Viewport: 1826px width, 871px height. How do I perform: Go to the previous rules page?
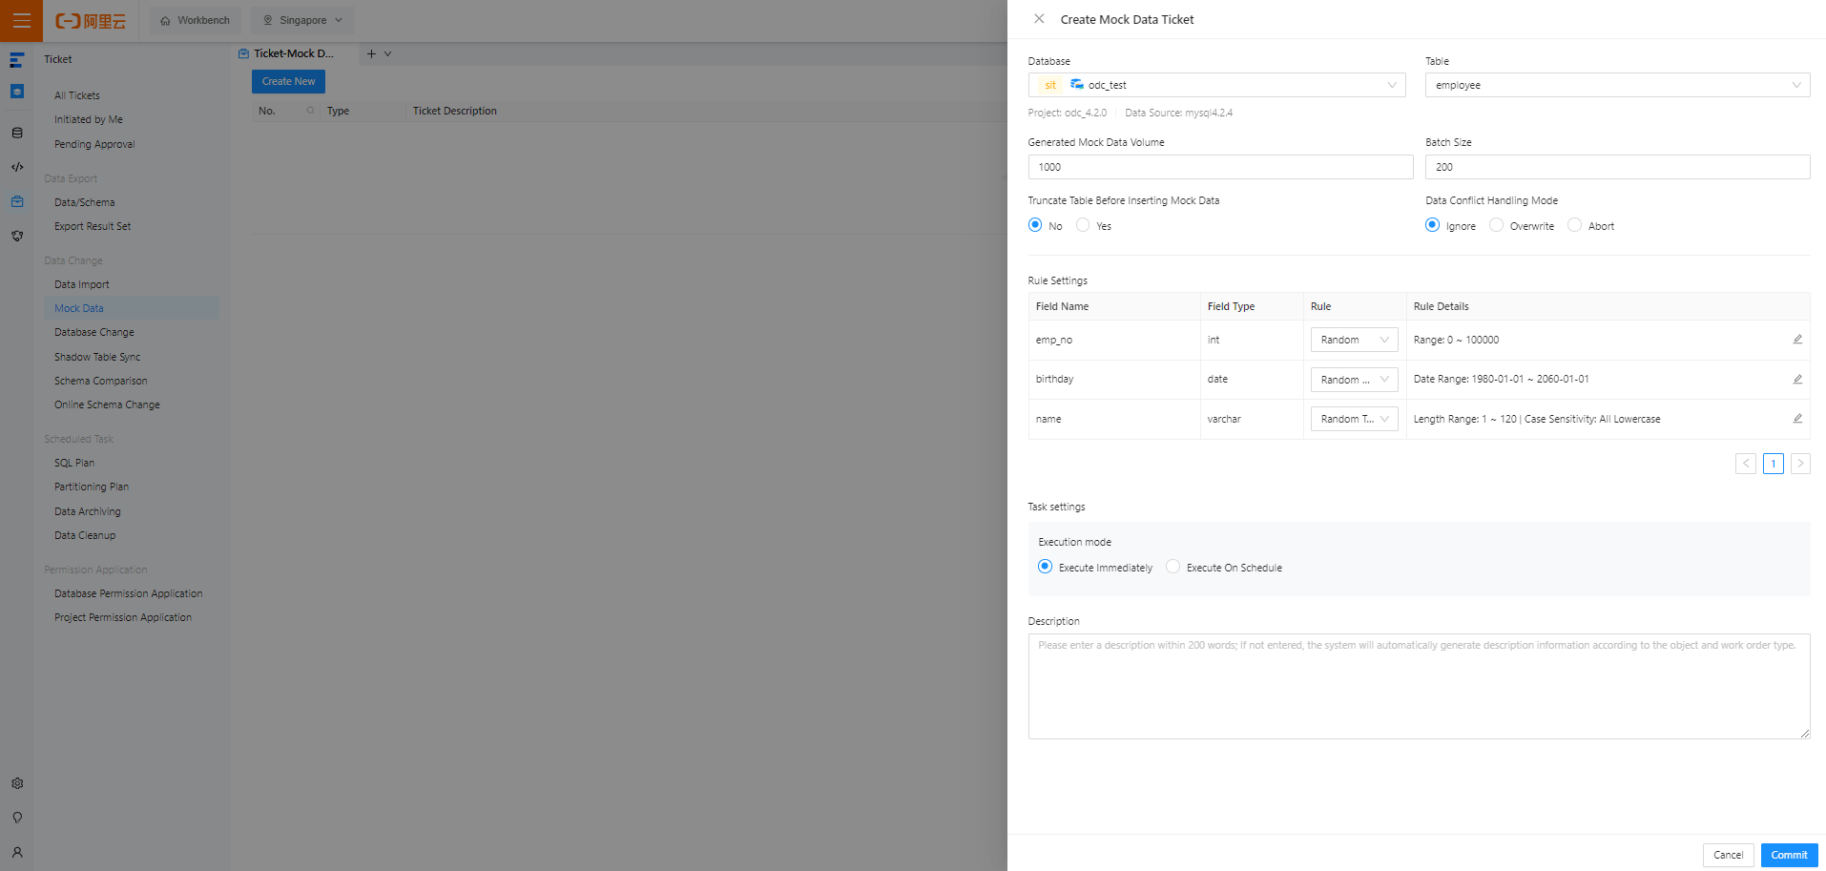(x=1746, y=464)
